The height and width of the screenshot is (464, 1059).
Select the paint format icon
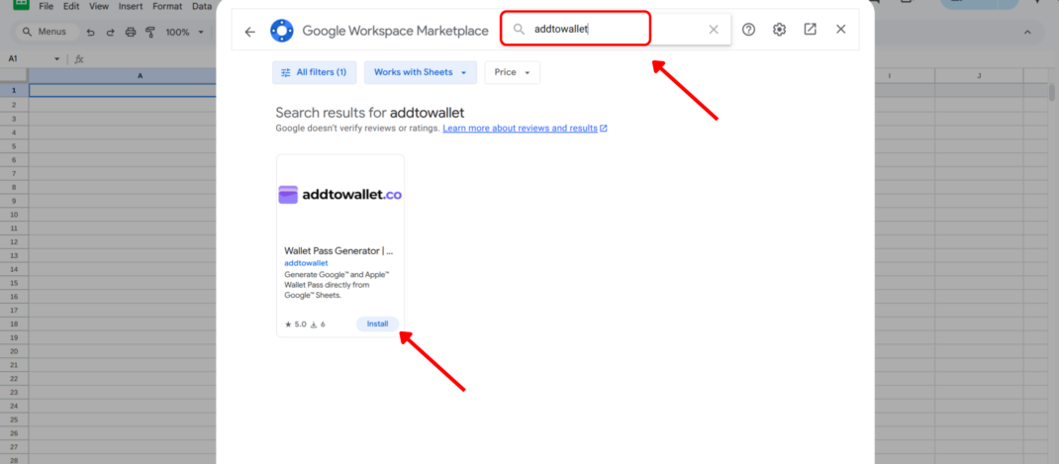tap(150, 33)
